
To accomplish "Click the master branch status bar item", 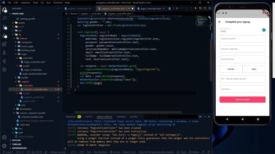I will click(8, 152).
